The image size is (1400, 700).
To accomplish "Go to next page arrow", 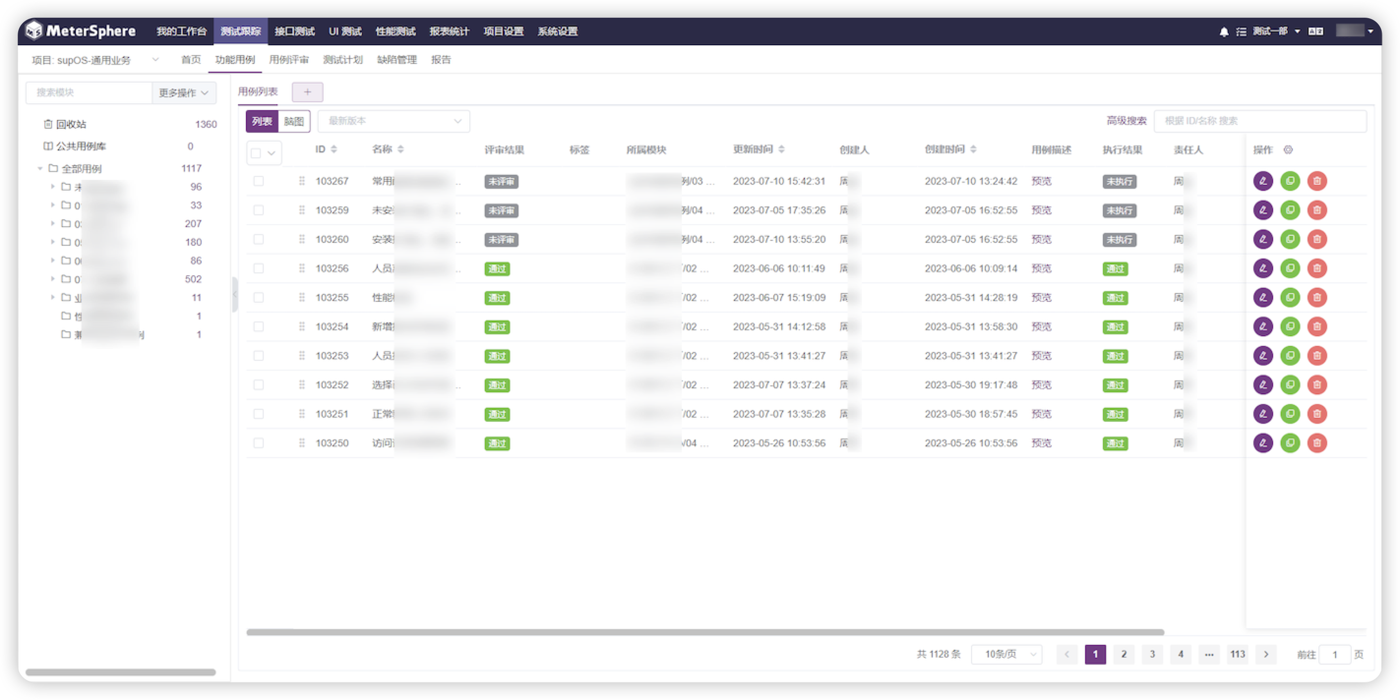I will pyautogui.click(x=1266, y=654).
